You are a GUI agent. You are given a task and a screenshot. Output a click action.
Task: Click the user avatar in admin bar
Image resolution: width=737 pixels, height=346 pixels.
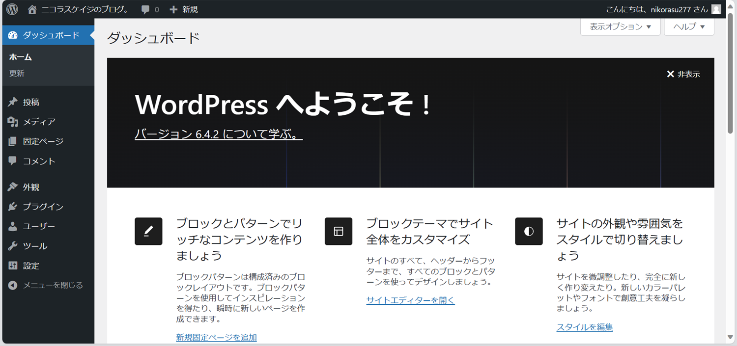(x=716, y=9)
